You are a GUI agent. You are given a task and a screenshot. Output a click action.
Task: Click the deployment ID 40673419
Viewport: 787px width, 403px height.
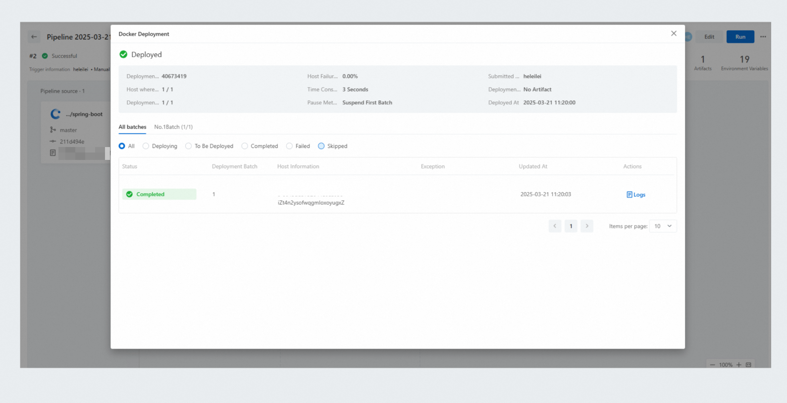174,76
